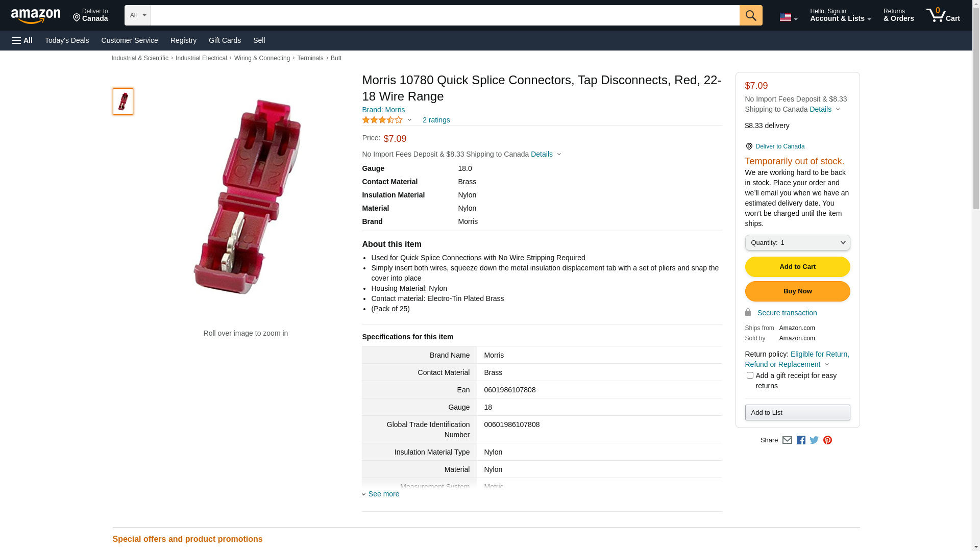Screen dimensions: 980x551
Task: Share via email icon
Action: (787, 440)
